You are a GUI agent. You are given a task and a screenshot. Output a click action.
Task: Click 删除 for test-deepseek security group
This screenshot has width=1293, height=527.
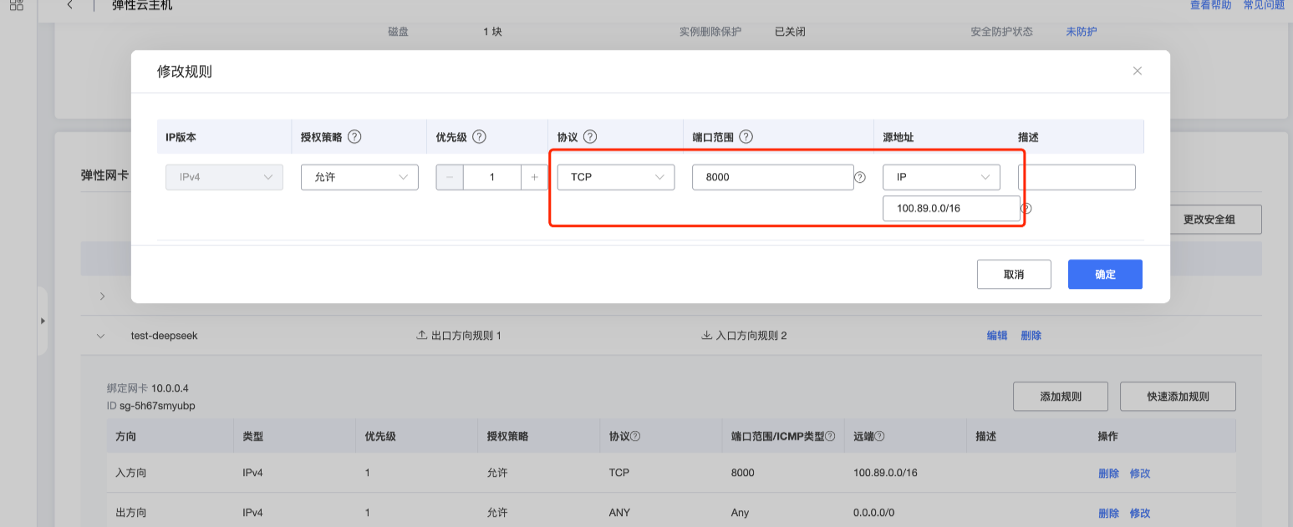[1031, 336]
